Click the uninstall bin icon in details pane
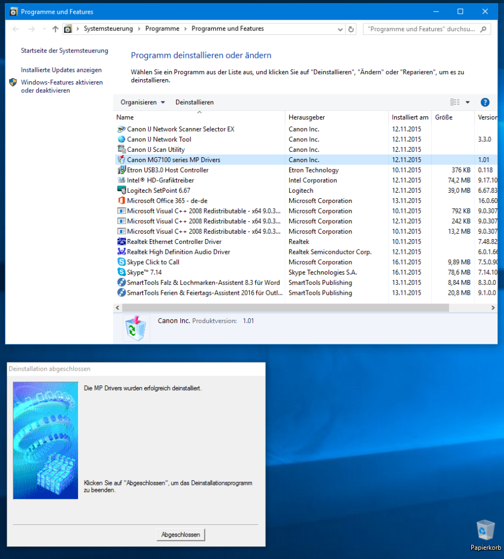Image resolution: width=504 pixels, height=559 pixels. tap(136, 328)
